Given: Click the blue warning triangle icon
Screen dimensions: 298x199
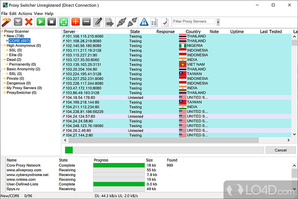Looking at the screenshot, I should point(144,22).
